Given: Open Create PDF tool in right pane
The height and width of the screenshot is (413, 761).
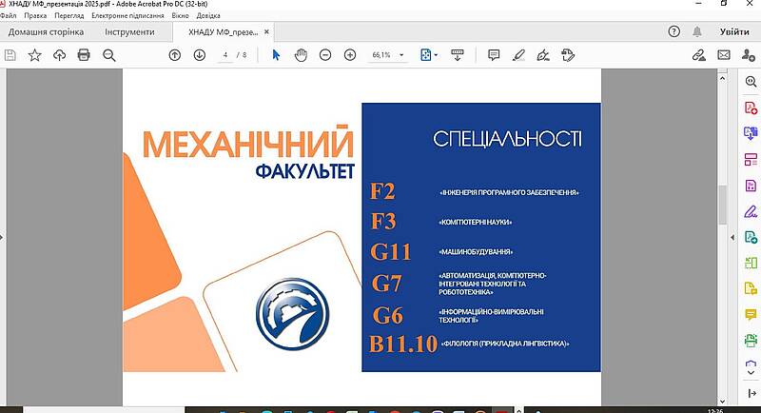Looking at the screenshot, I should point(751,108).
